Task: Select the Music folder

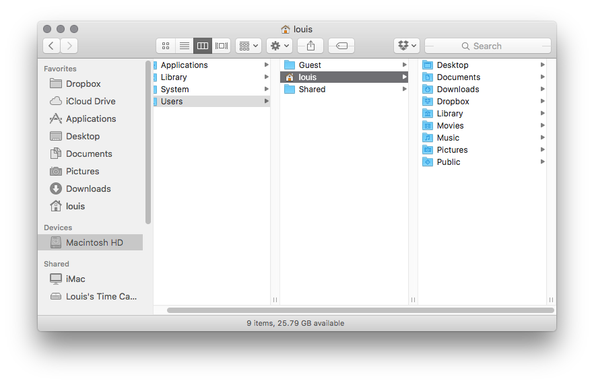Action: click(x=482, y=138)
